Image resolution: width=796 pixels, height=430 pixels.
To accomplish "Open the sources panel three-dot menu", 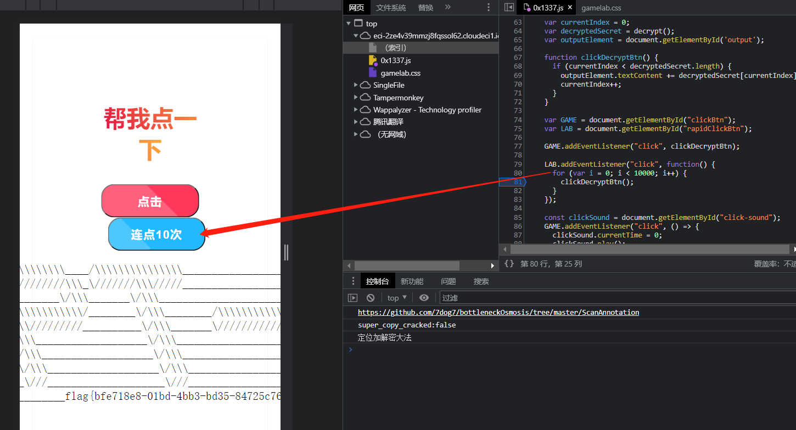I will [489, 8].
